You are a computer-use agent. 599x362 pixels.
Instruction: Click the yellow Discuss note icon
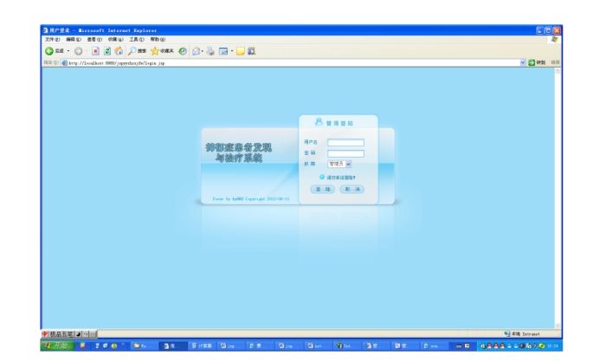coord(241,51)
